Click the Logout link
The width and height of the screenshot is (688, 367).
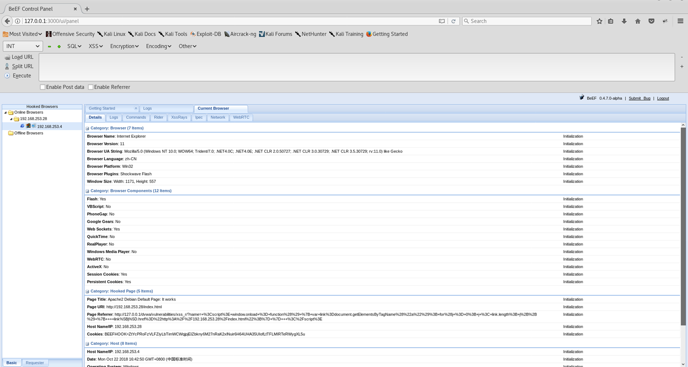pyautogui.click(x=663, y=98)
